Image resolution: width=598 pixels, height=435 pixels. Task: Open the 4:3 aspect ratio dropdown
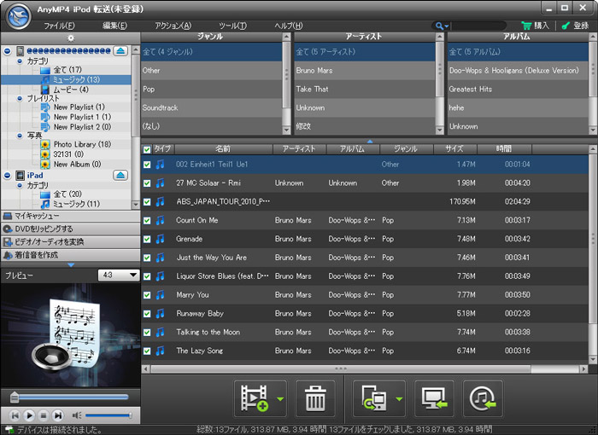click(120, 275)
